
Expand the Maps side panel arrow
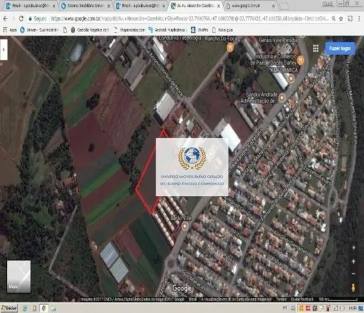[4, 49]
